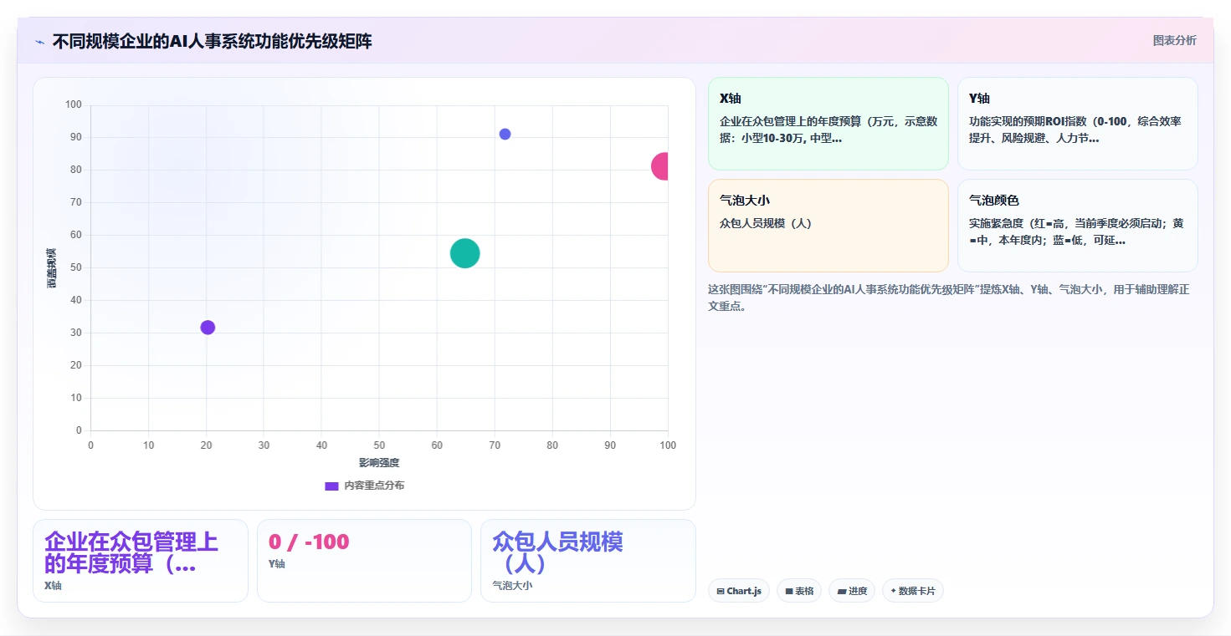Click the description paragraph starting 这张图围绕
Viewport: 1231px width, 636px height.
tap(949, 298)
